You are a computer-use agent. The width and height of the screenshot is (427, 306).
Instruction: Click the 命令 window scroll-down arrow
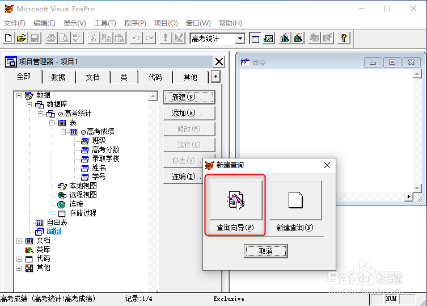click(417, 188)
